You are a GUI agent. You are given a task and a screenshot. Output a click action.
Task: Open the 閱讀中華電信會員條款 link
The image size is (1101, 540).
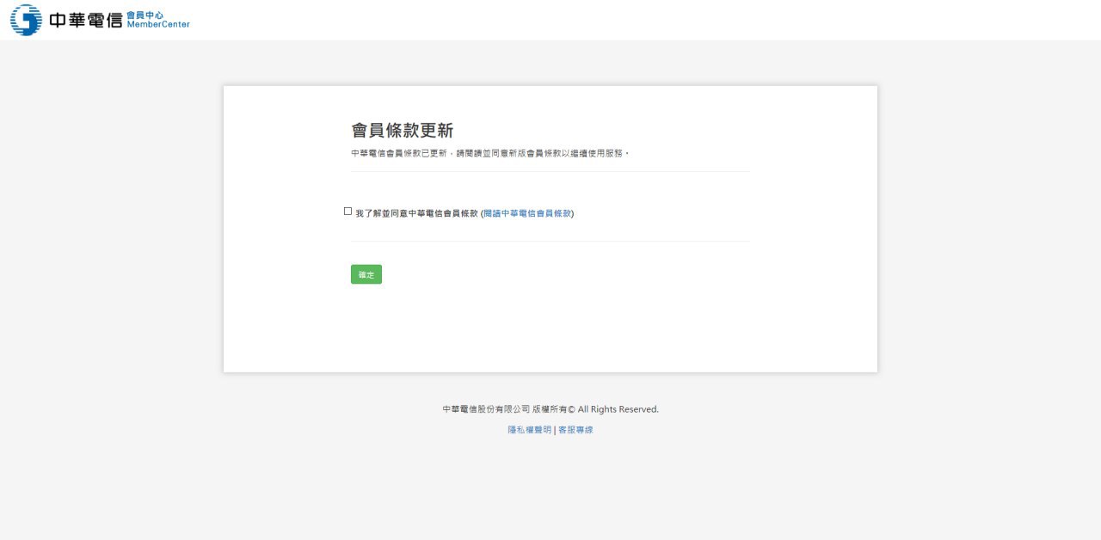point(527,213)
